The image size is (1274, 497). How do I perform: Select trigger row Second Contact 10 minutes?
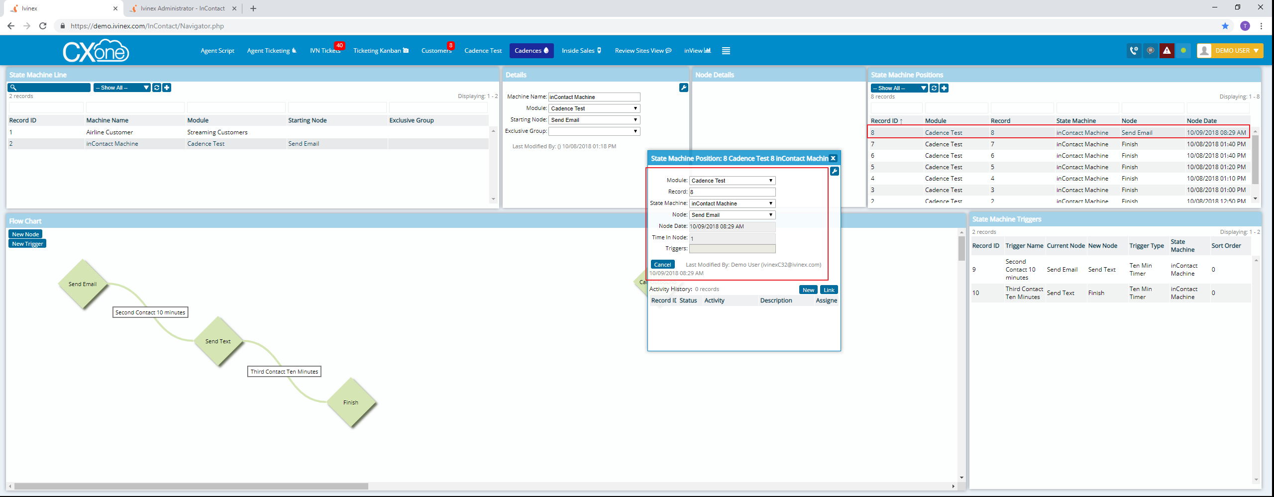[x=1111, y=270]
